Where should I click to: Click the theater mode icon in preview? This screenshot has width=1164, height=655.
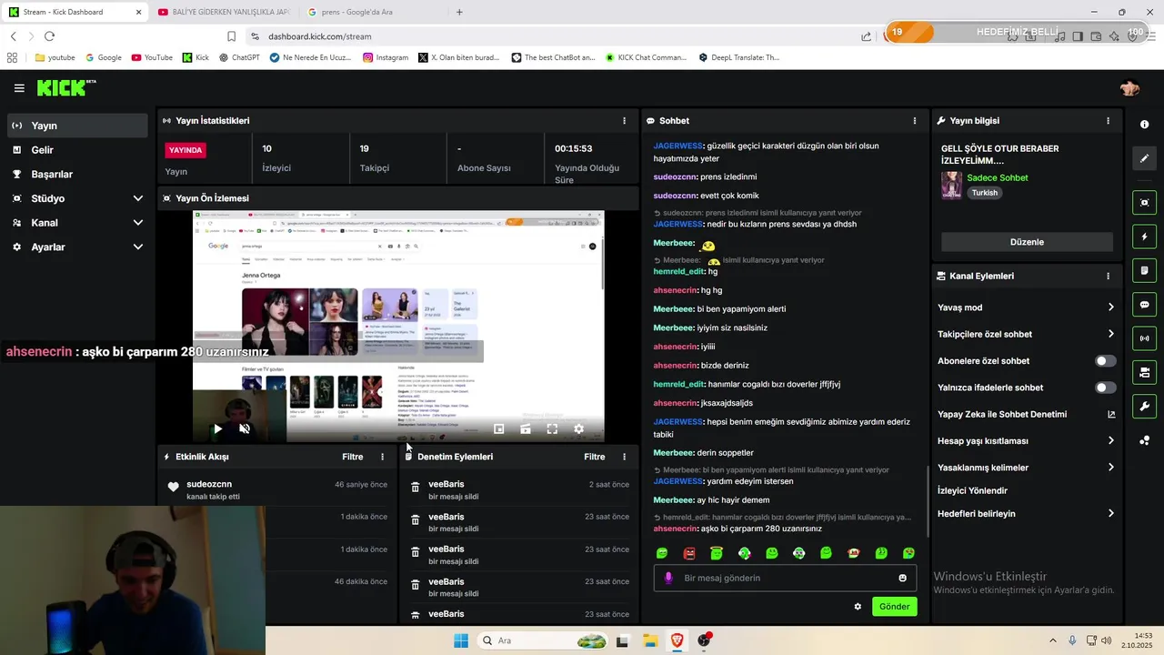coord(526,428)
